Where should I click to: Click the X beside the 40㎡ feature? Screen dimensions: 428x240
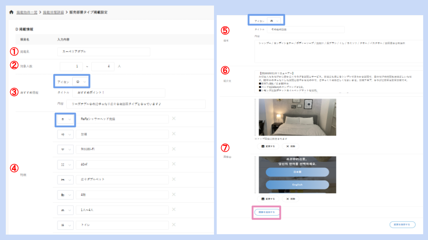(x=174, y=164)
